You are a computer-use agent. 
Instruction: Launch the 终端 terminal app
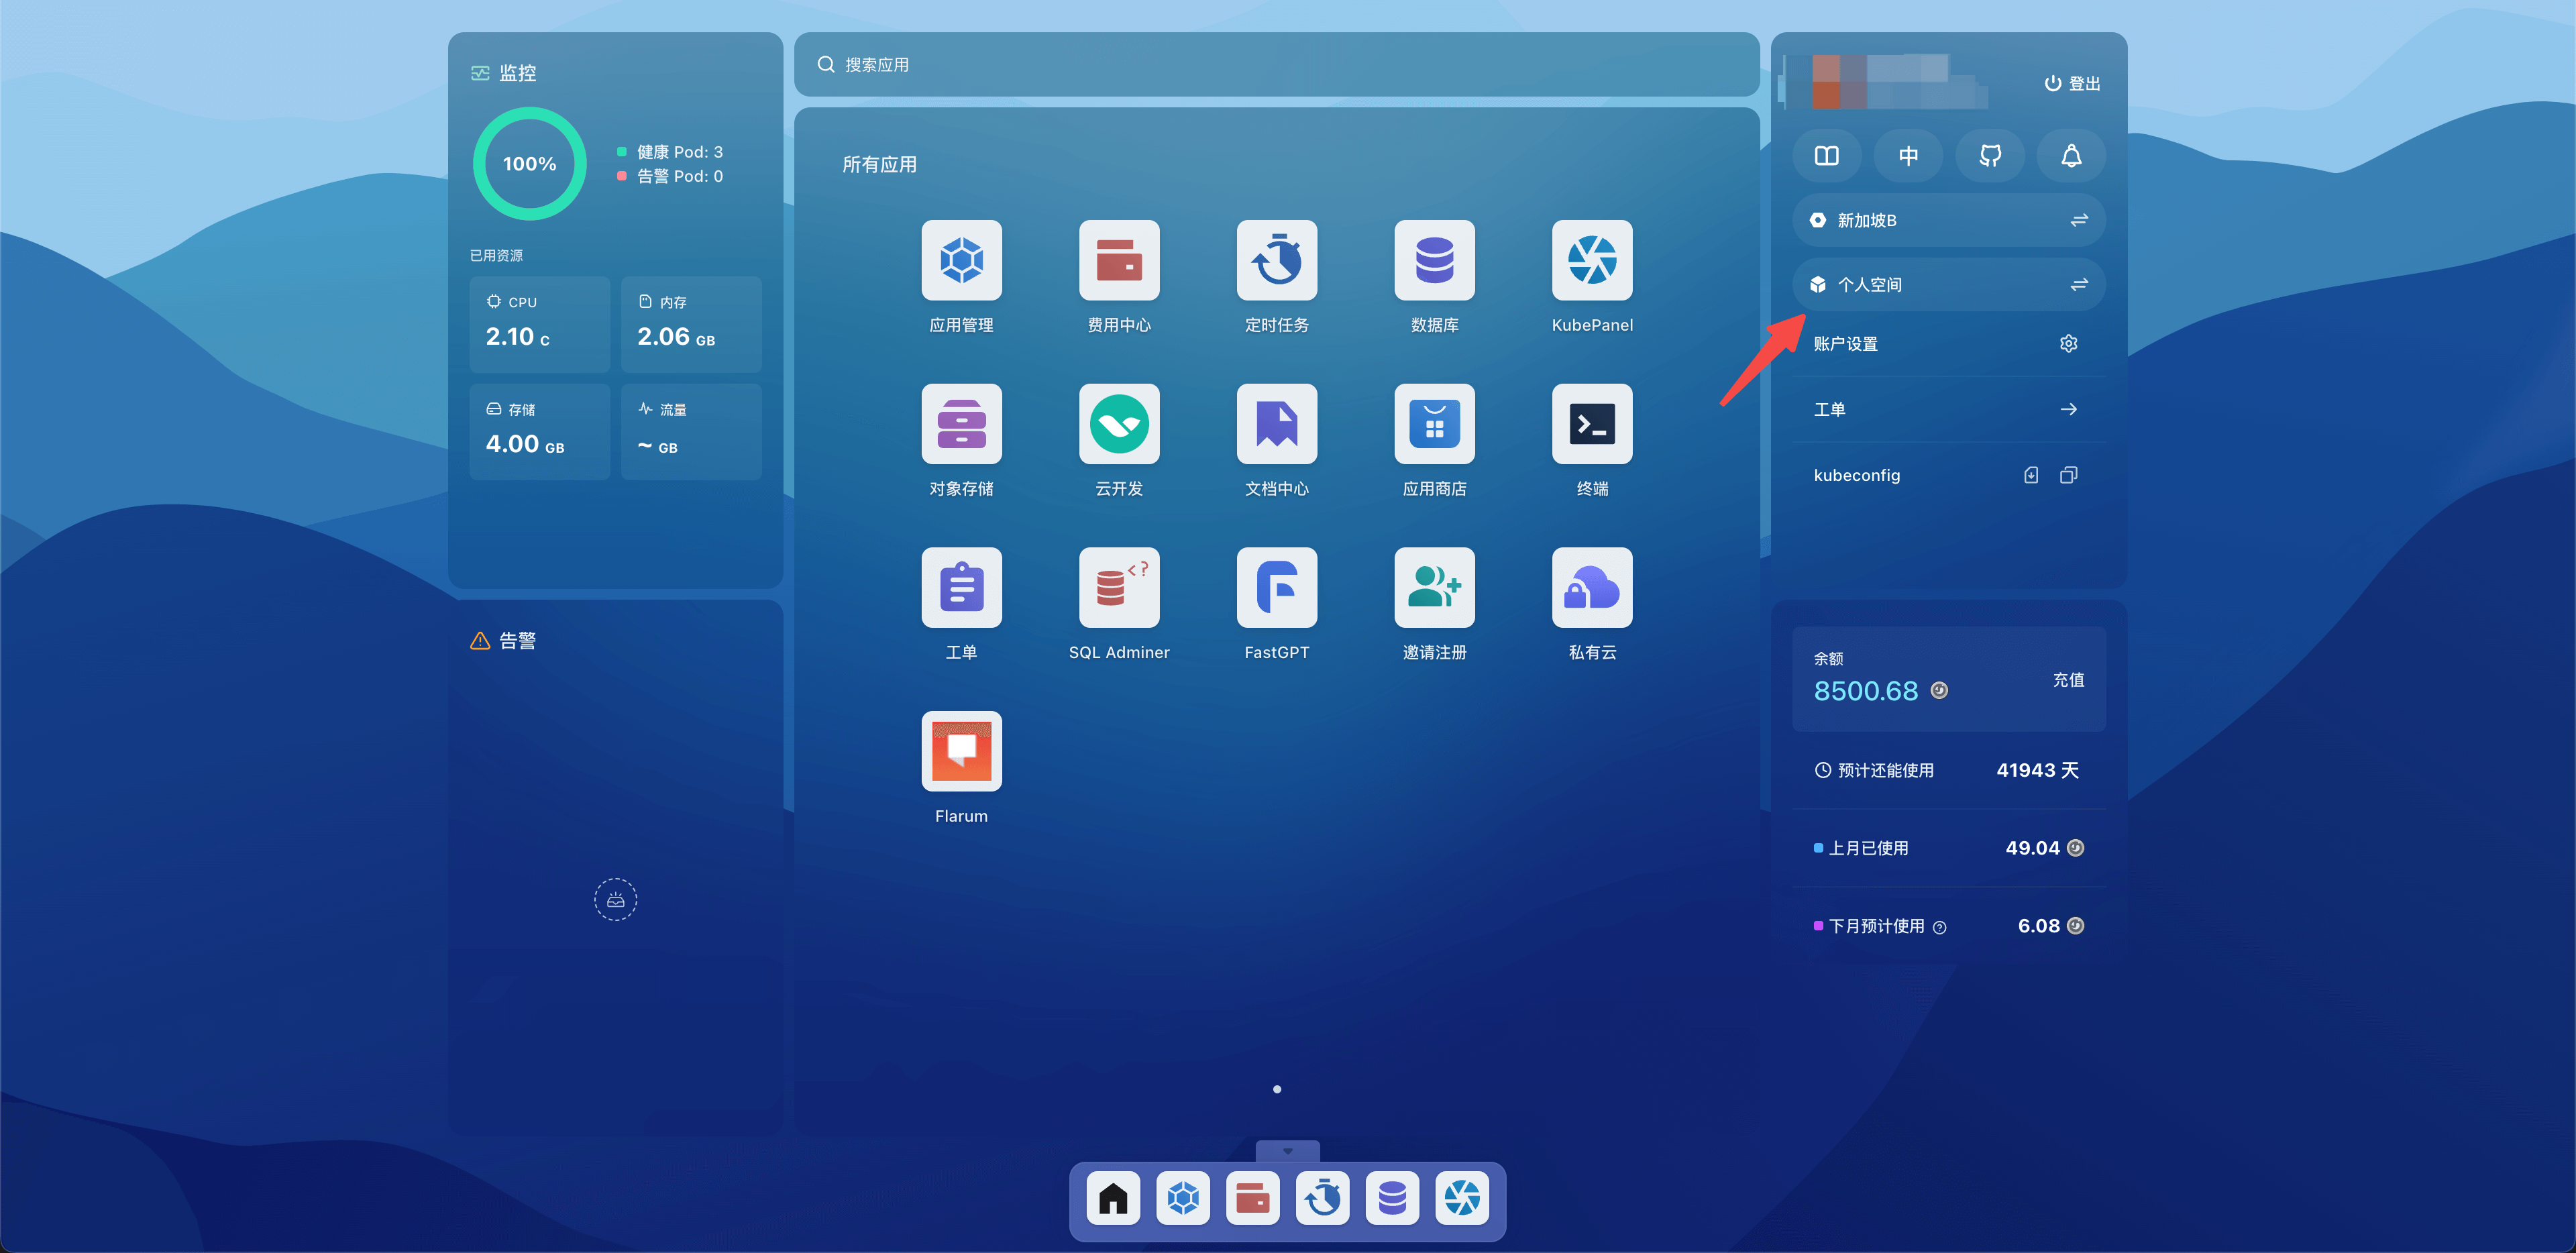(x=1592, y=424)
